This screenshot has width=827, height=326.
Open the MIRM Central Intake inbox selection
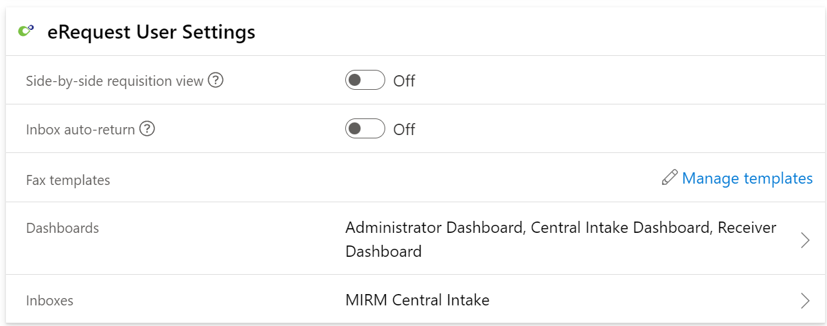[x=417, y=300]
